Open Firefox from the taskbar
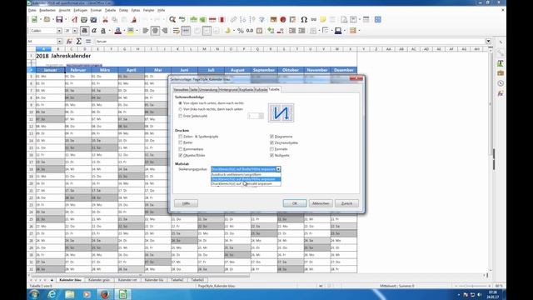 105,294
